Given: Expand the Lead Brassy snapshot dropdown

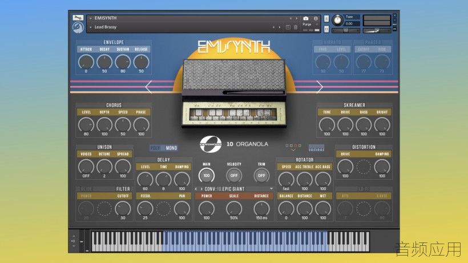Looking at the screenshot, I should click(x=90, y=27).
